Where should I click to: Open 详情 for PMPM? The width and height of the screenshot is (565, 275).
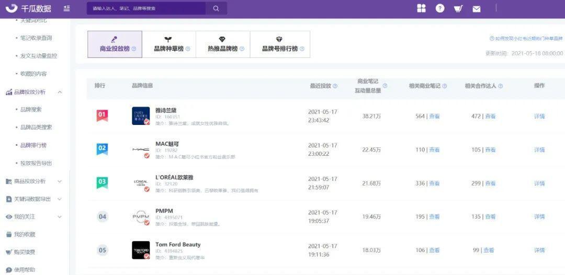(x=539, y=216)
